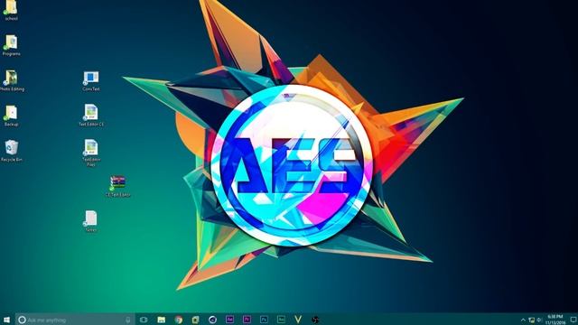
Task: Open the taskbar clock and date
Action: (x=555, y=320)
